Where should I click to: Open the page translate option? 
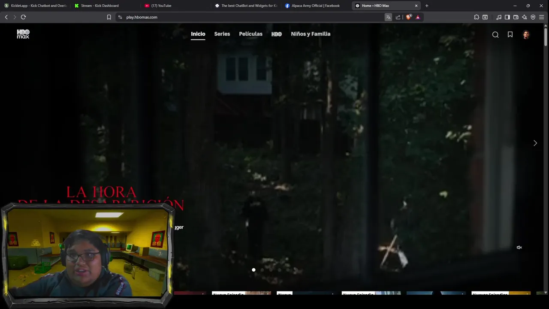coord(388,17)
